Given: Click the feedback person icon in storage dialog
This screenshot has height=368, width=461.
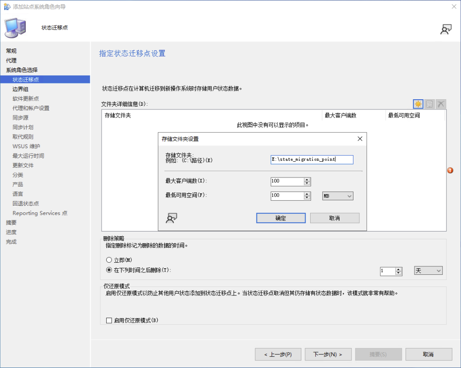Looking at the screenshot, I should (171, 218).
